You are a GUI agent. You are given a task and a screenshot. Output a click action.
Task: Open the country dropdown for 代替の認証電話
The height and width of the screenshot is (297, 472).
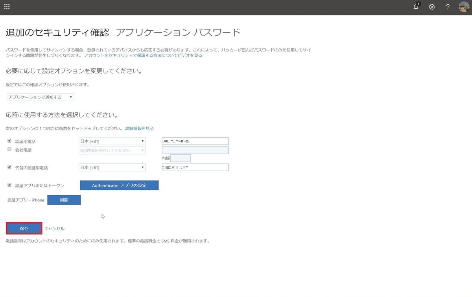112,167
